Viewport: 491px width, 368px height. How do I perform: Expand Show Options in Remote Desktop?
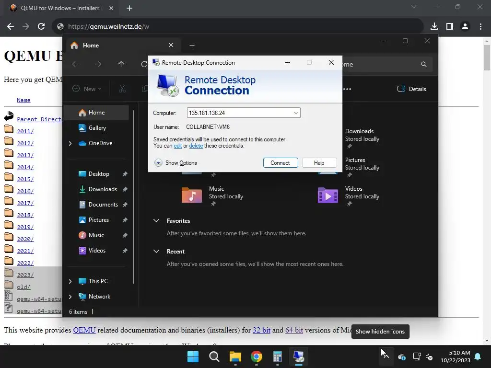click(175, 163)
